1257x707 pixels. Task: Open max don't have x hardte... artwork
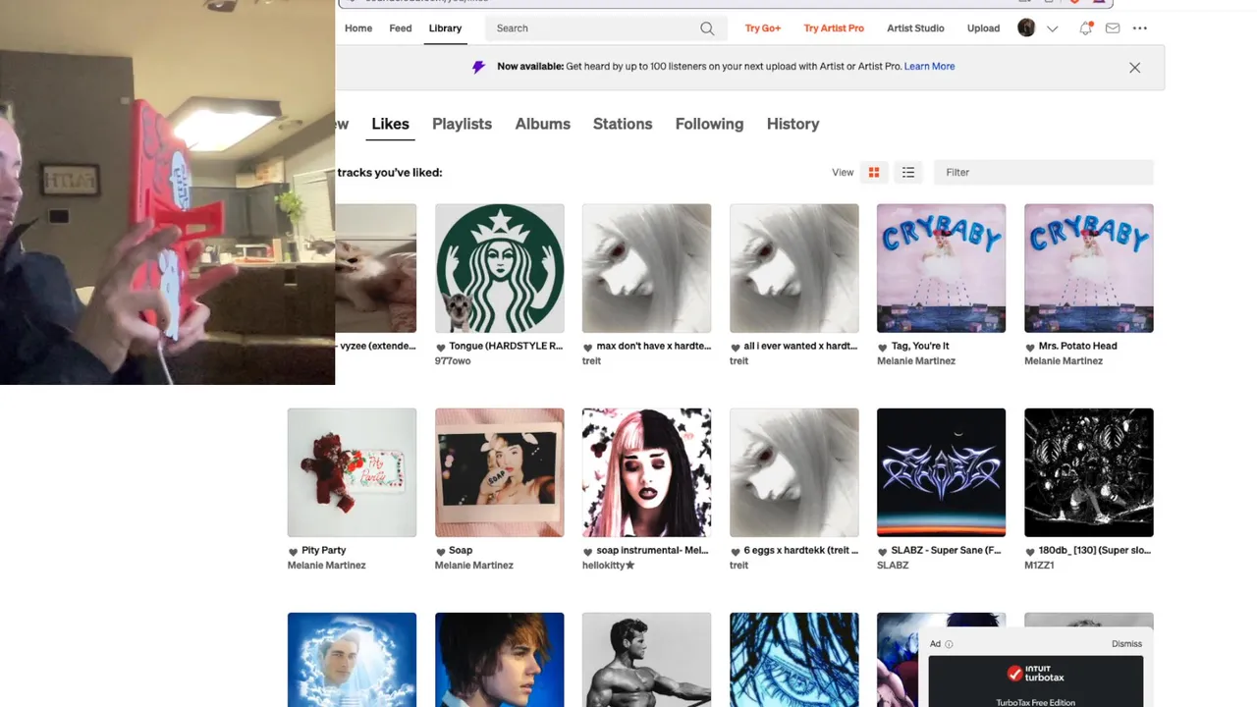(647, 268)
